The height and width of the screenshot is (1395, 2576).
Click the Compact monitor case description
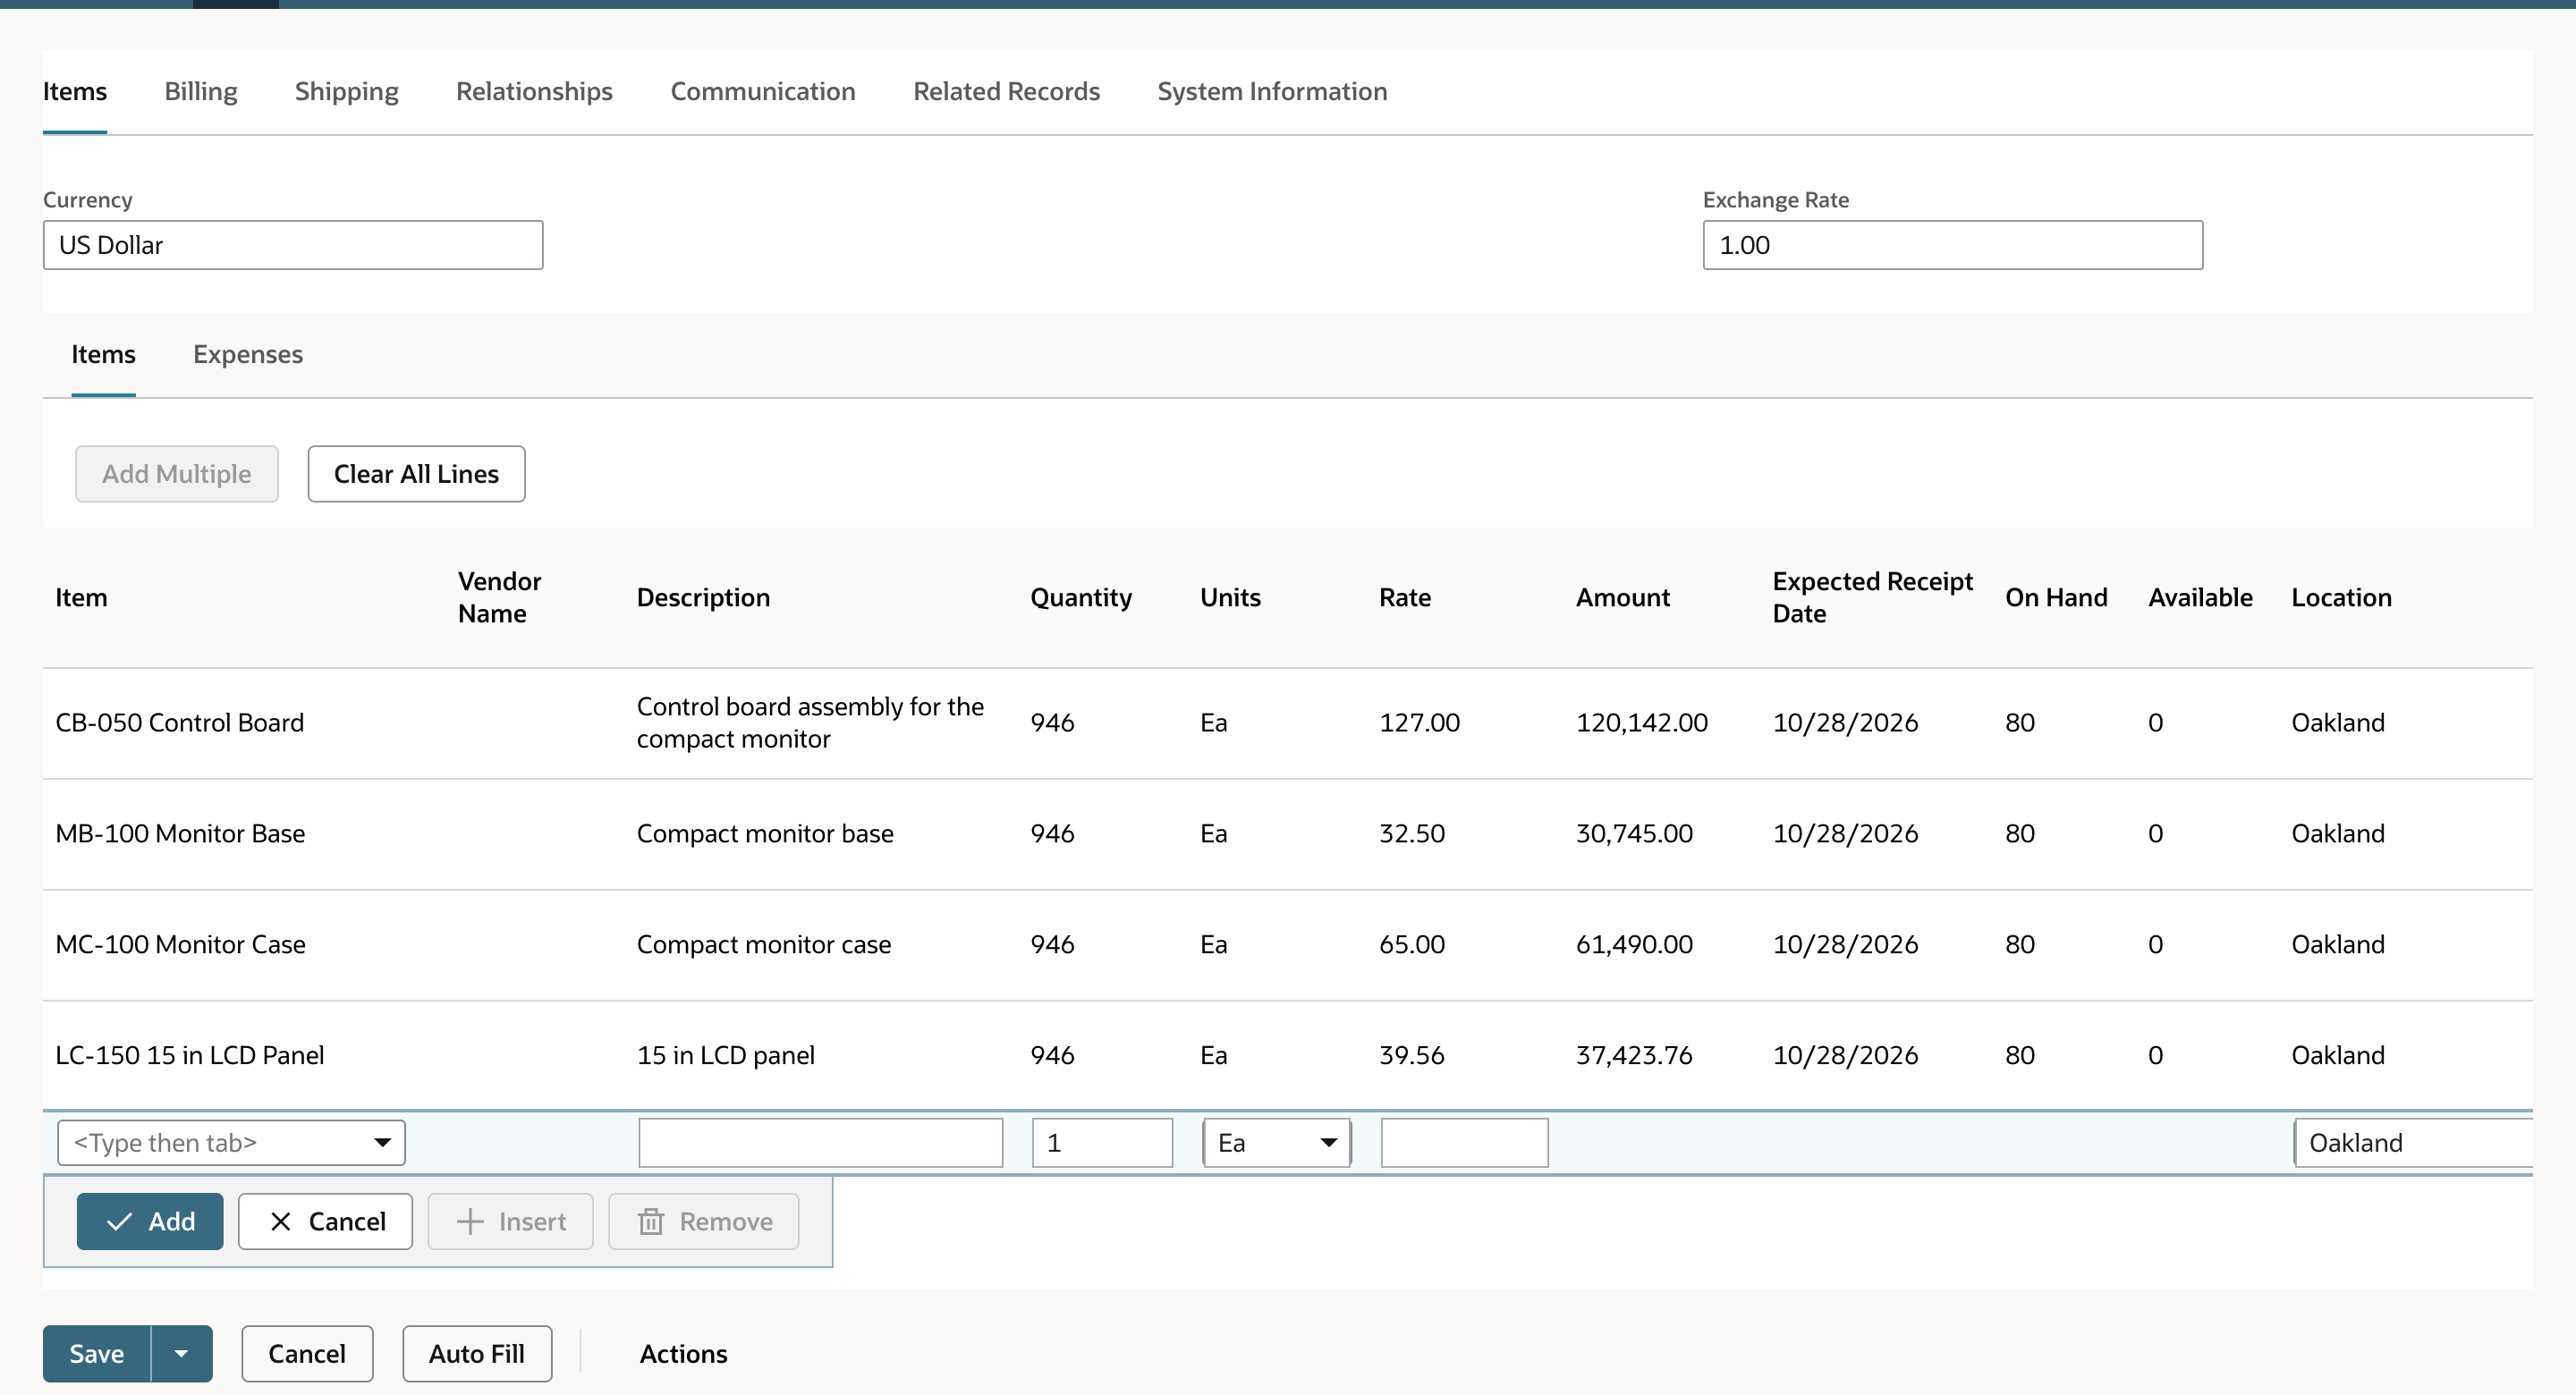(x=764, y=945)
